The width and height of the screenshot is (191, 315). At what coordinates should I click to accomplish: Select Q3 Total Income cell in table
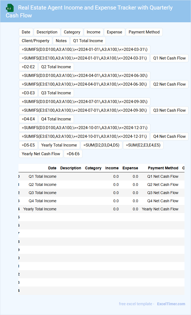[x=42, y=193]
